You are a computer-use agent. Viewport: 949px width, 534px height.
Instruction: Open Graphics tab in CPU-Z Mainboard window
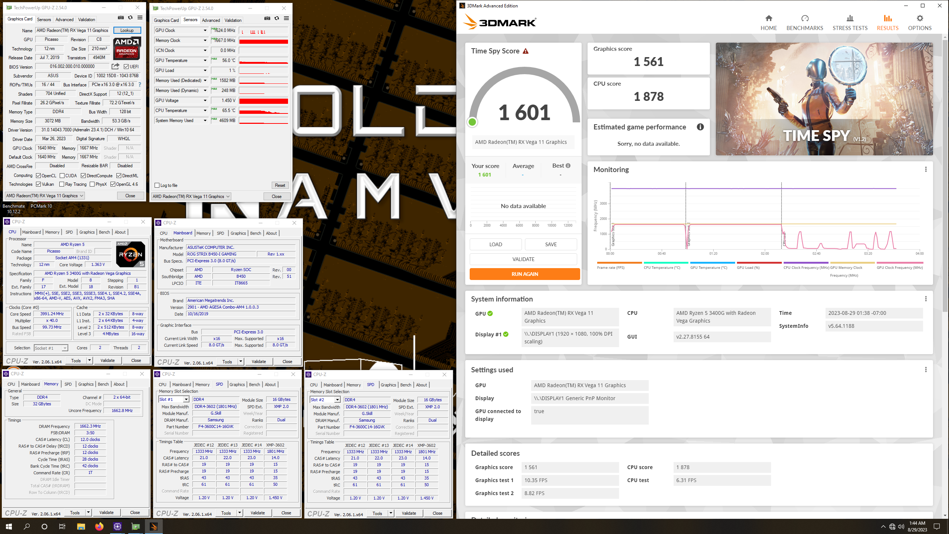(238, 233)
